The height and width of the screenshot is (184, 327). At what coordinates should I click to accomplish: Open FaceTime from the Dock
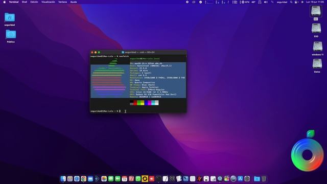[x=118, y=178]
